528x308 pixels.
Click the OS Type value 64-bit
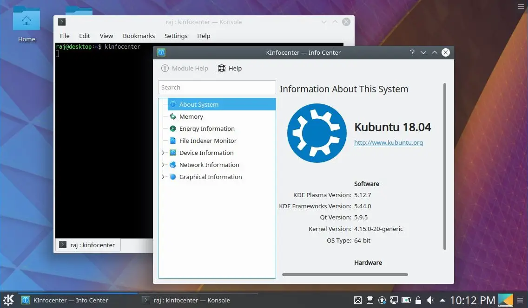pos(362,240)
